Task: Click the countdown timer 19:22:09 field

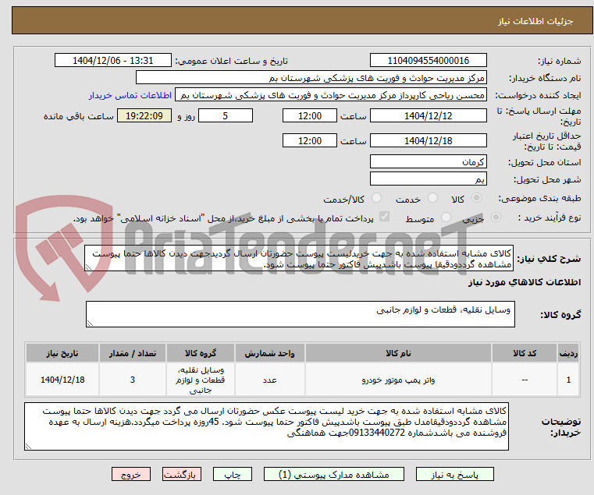Action: 144,116
